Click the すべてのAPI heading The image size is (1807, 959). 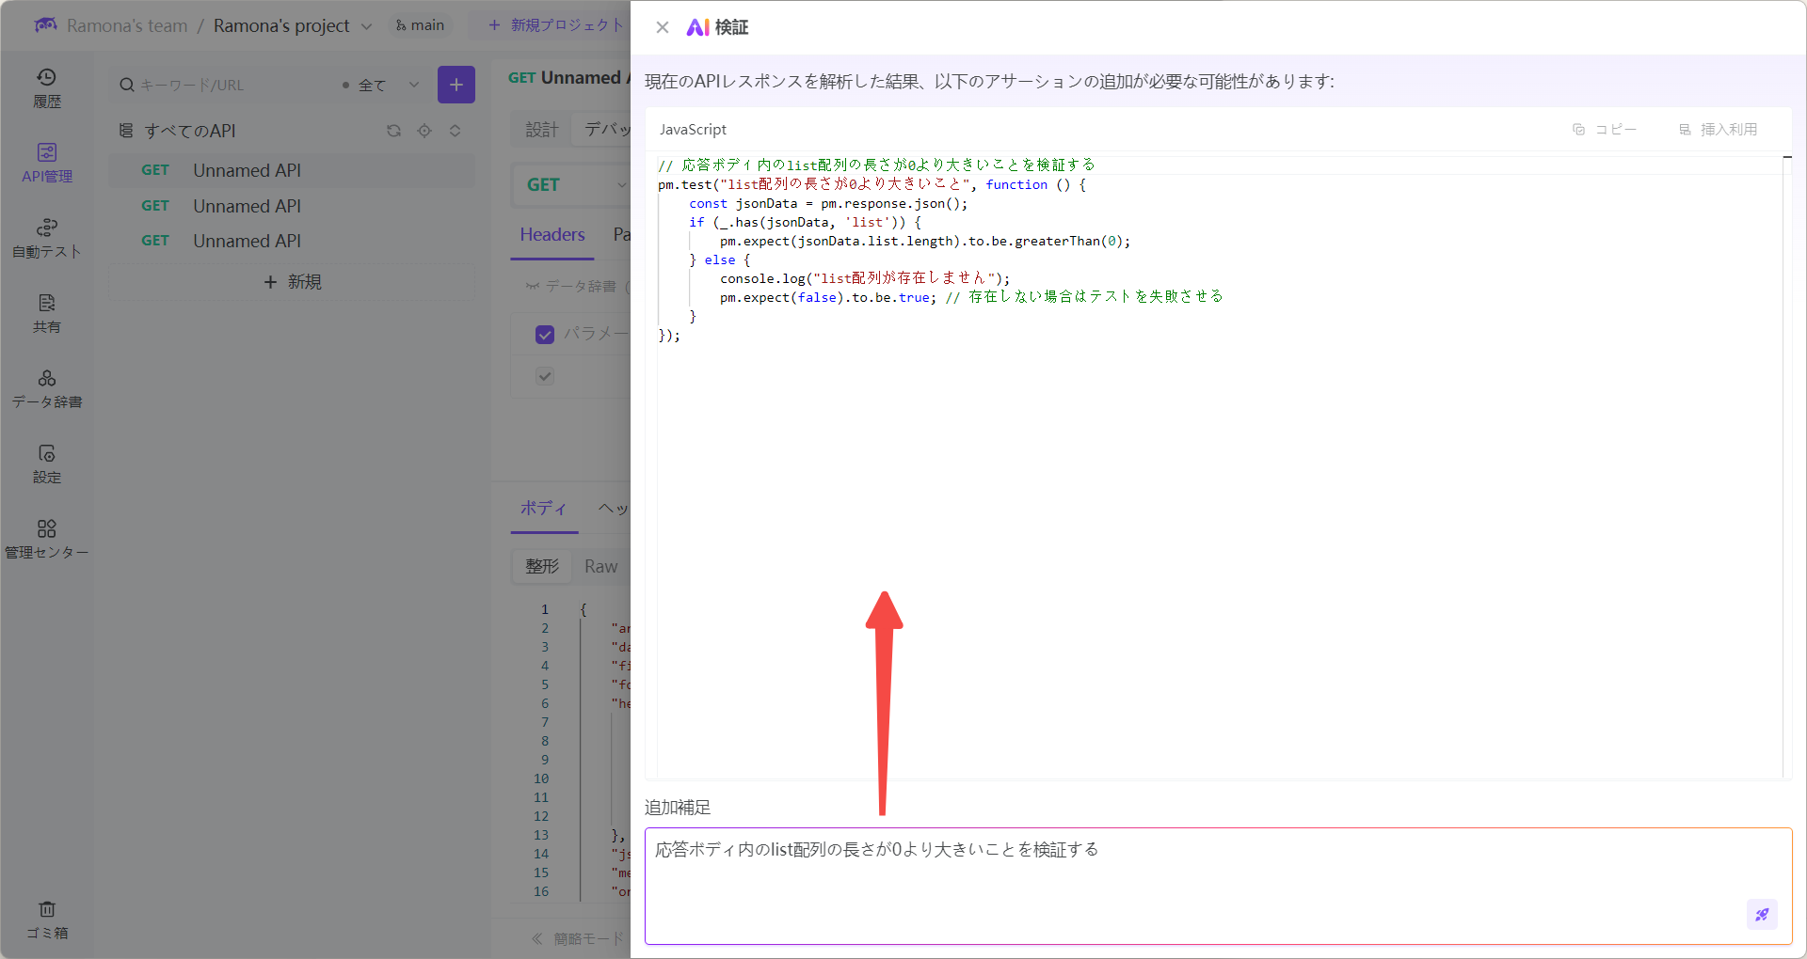tap(190, 131)
